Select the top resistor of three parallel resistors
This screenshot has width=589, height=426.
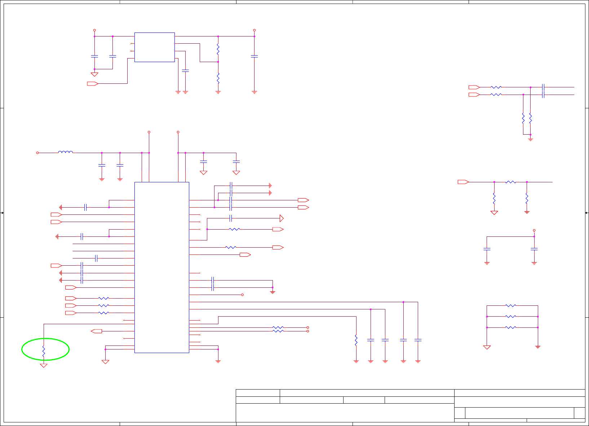[510, 306]
